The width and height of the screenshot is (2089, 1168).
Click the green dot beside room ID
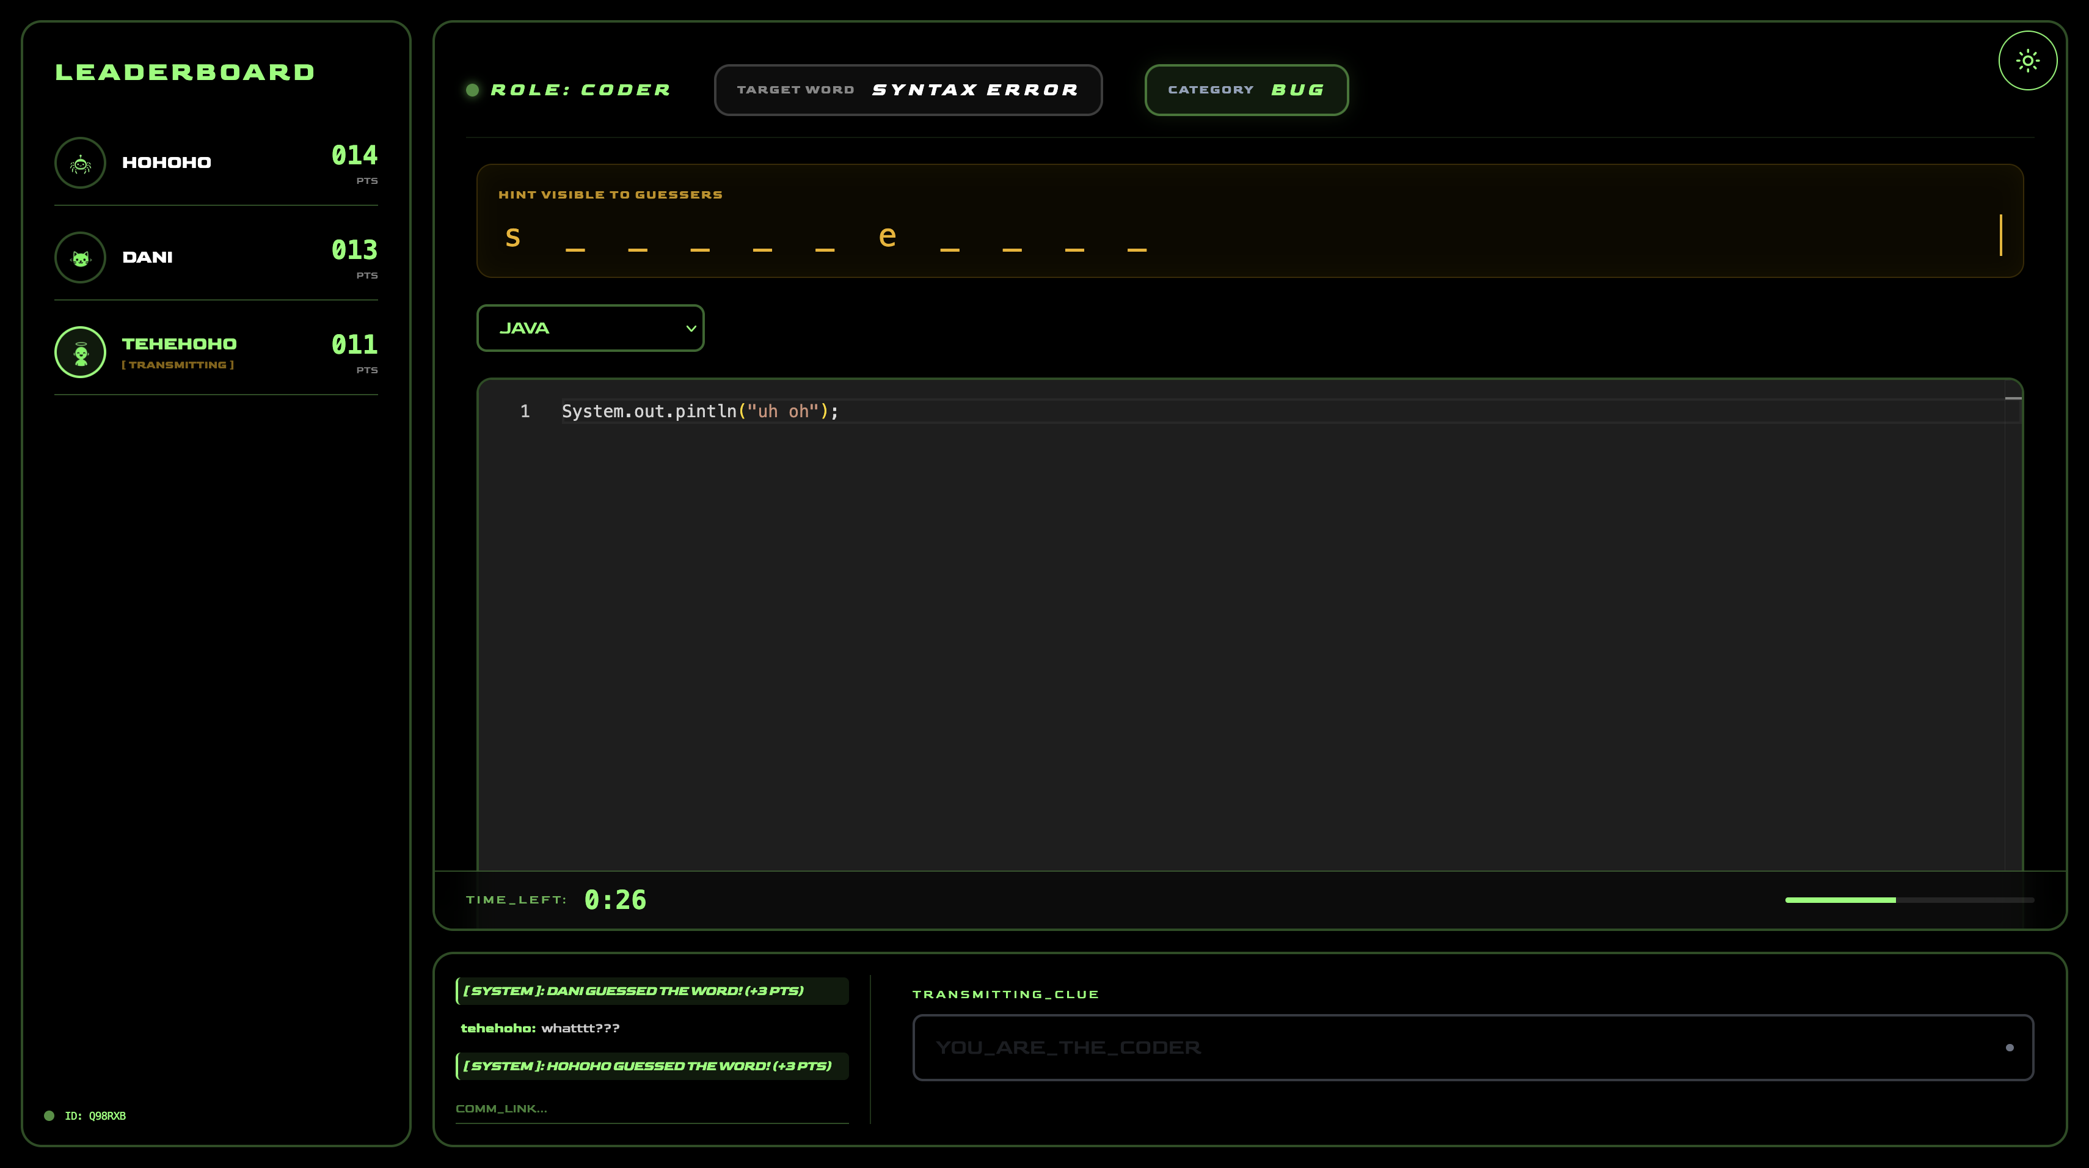pos(49,1115)
